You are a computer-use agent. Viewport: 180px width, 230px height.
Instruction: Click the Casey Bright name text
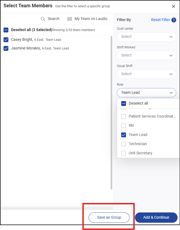pyautogui.click(x=22, y=40)
